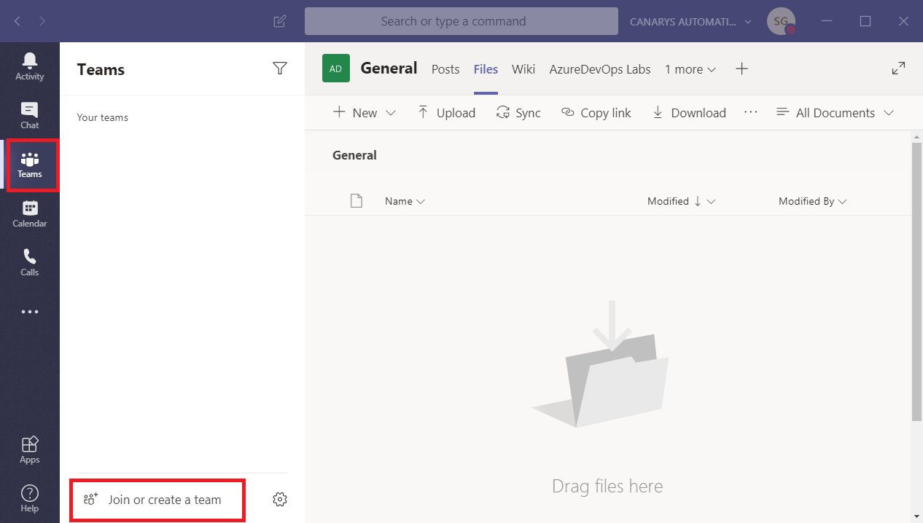Click Join or create a team
The width and height of the screenshot is (923, 523).
(x=157, y=499)
